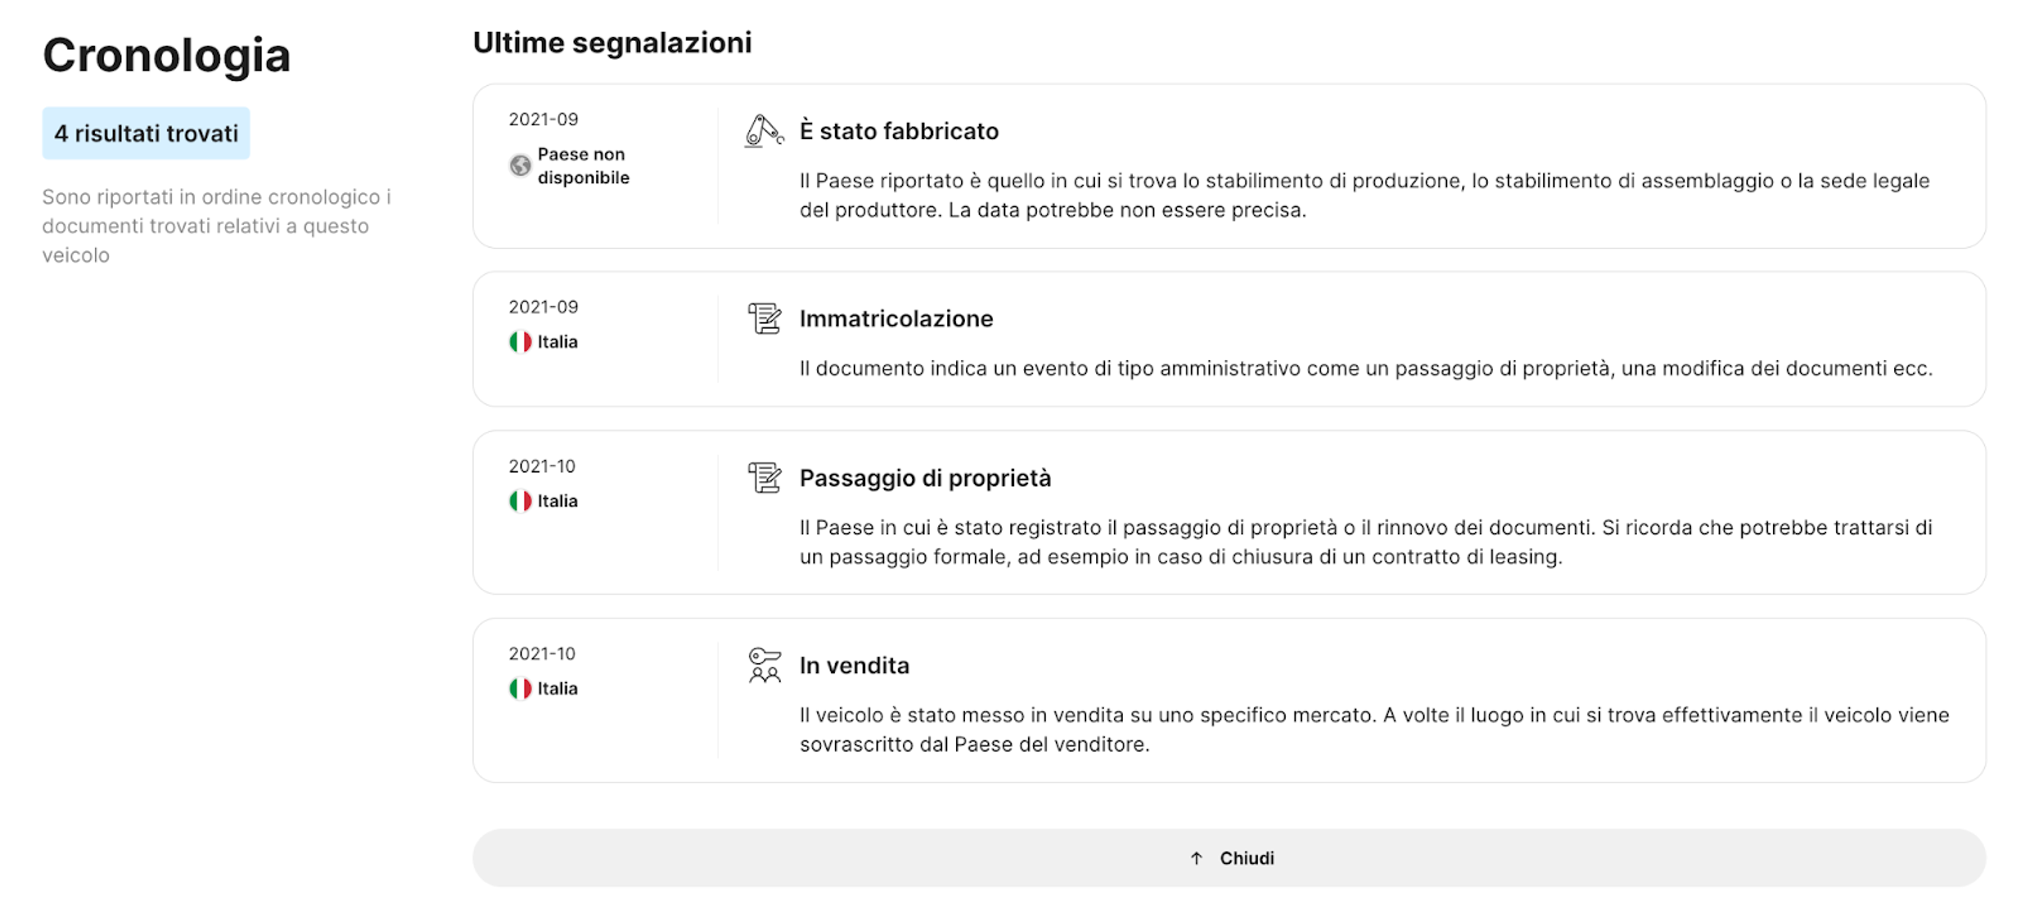Click the Italian flag in In vendita entry
The image size is (2020, 918).
(520, 688)
